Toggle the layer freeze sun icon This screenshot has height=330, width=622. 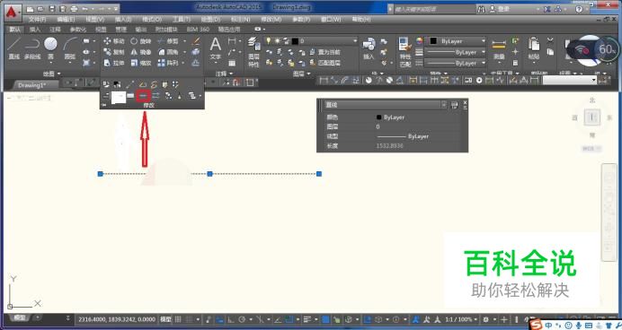pos(277,40)
